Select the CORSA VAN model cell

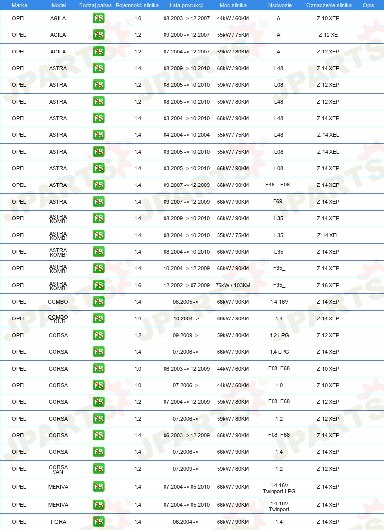tap(58, 469)
